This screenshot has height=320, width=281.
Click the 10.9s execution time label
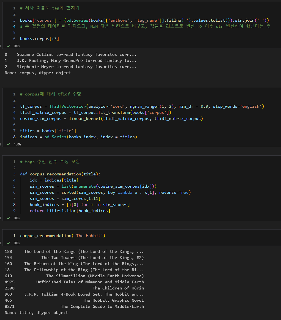pyautogui.click(x=18, y=144)
